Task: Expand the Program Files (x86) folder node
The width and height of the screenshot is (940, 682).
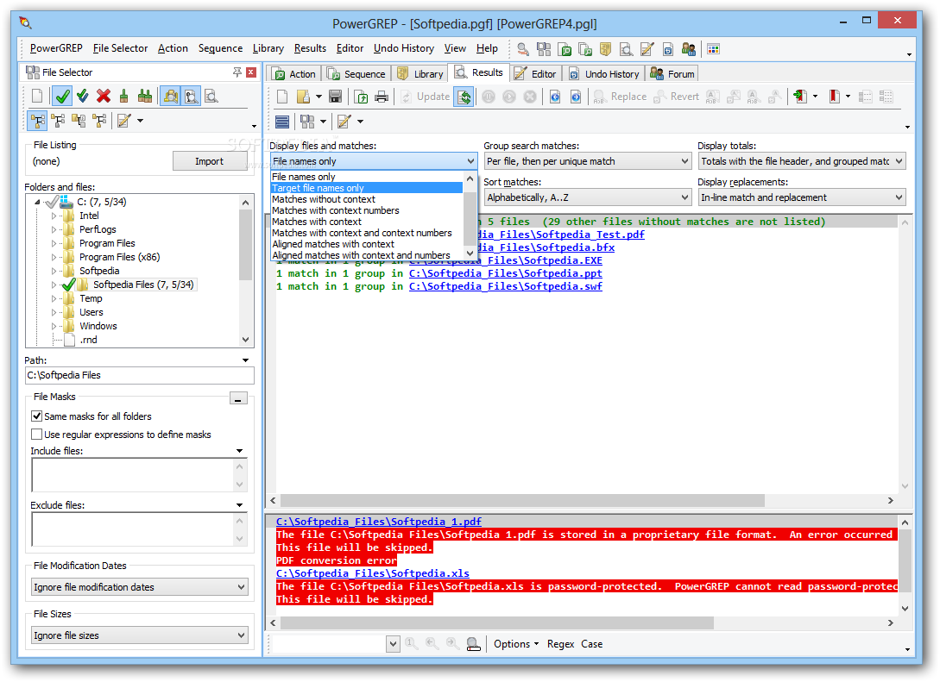Action: click(x=54, y=257)
